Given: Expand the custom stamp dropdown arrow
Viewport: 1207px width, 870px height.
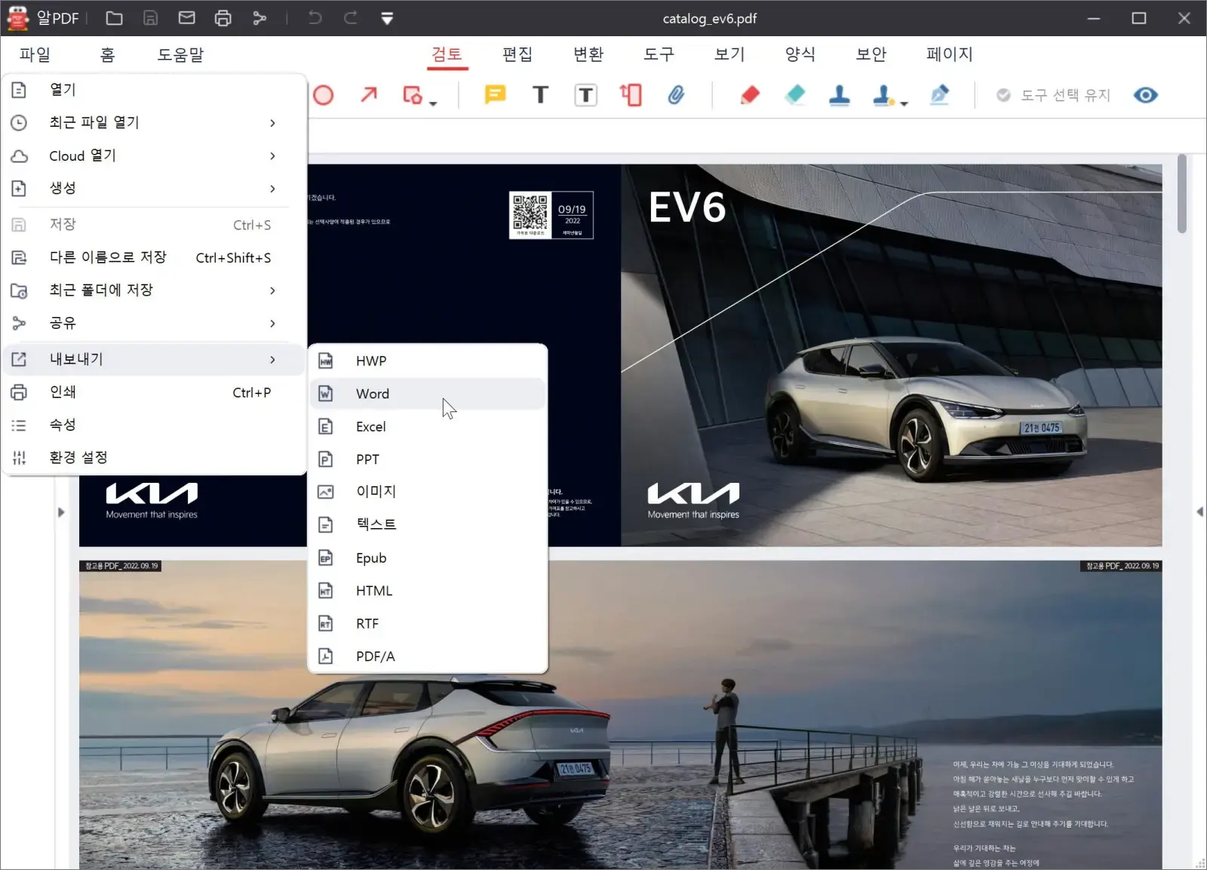Looking at the screenshot, I should coord(904,103).
